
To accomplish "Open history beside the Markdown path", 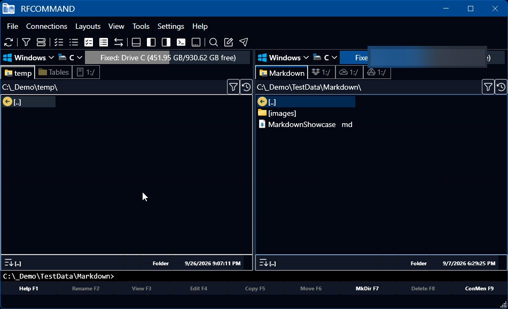I will point(501,87).
